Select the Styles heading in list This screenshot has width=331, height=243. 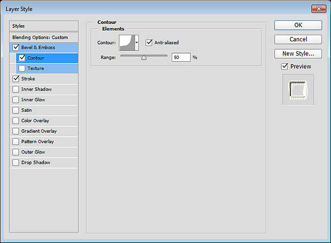[18, 26]
